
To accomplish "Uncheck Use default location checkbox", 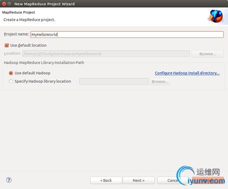I will tap(7, 45).
